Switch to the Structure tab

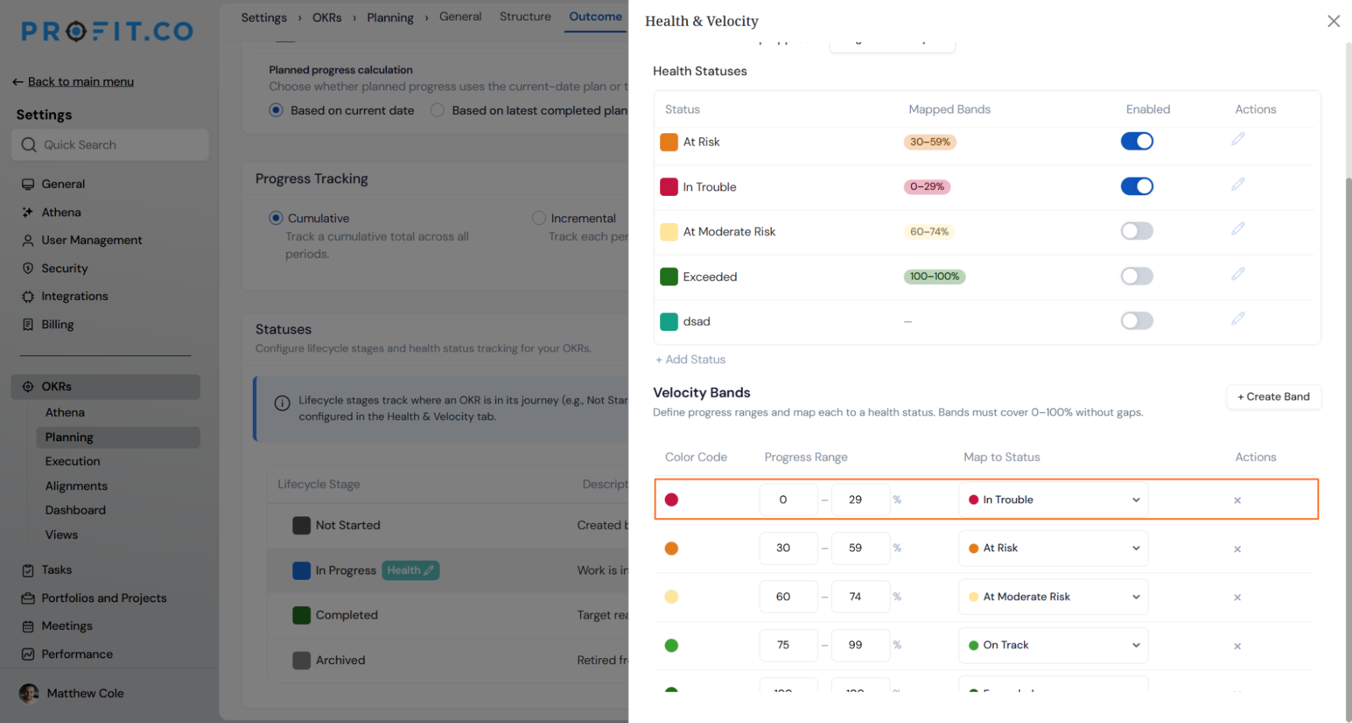(525, 16)
